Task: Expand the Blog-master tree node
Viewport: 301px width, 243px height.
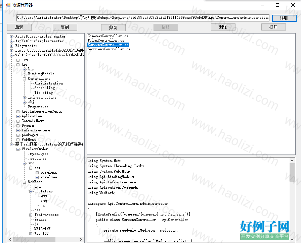Action: [12, 46]
